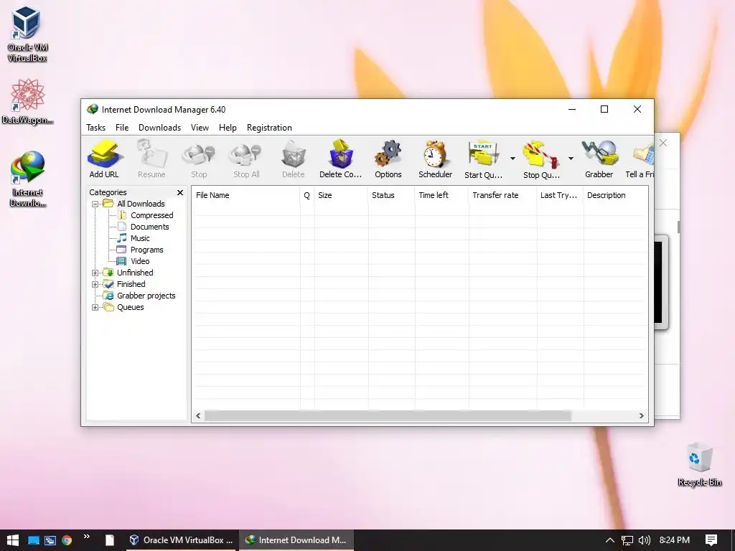735x551 pixels.
Task: Expand the Finished tree node
Action: click(95, 284)
